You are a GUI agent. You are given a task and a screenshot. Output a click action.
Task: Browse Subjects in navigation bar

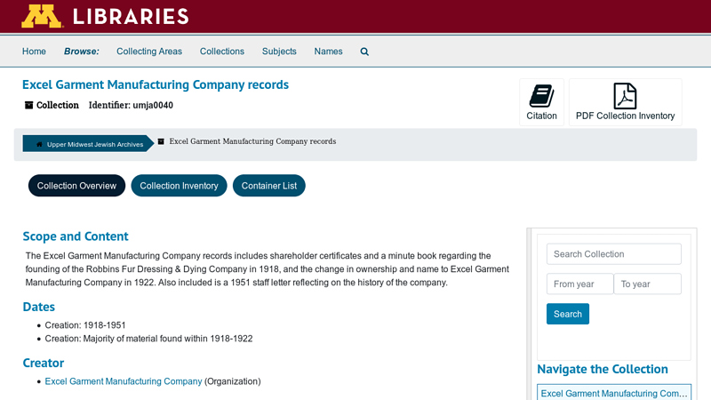click(279, 52)
